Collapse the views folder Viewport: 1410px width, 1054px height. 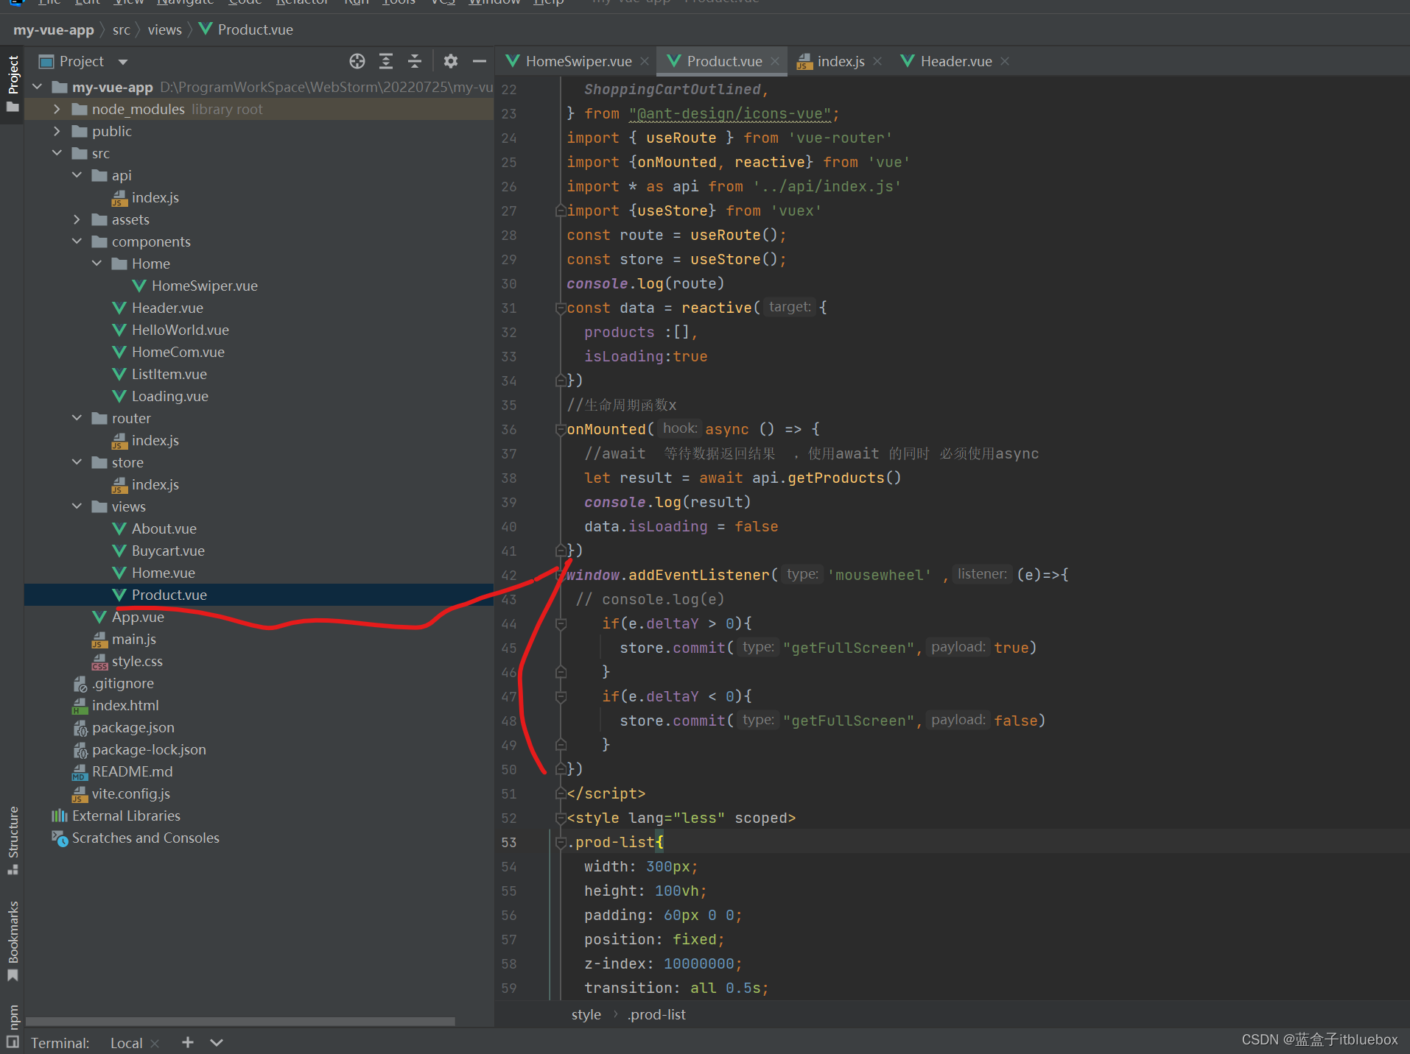coord(77,506)
